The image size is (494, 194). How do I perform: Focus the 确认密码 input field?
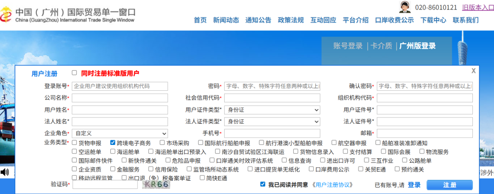[x=425, y=86]
